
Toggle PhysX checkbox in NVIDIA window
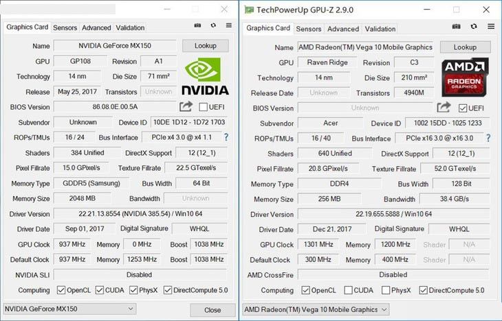pyautogui.click(x=133, y=290)
